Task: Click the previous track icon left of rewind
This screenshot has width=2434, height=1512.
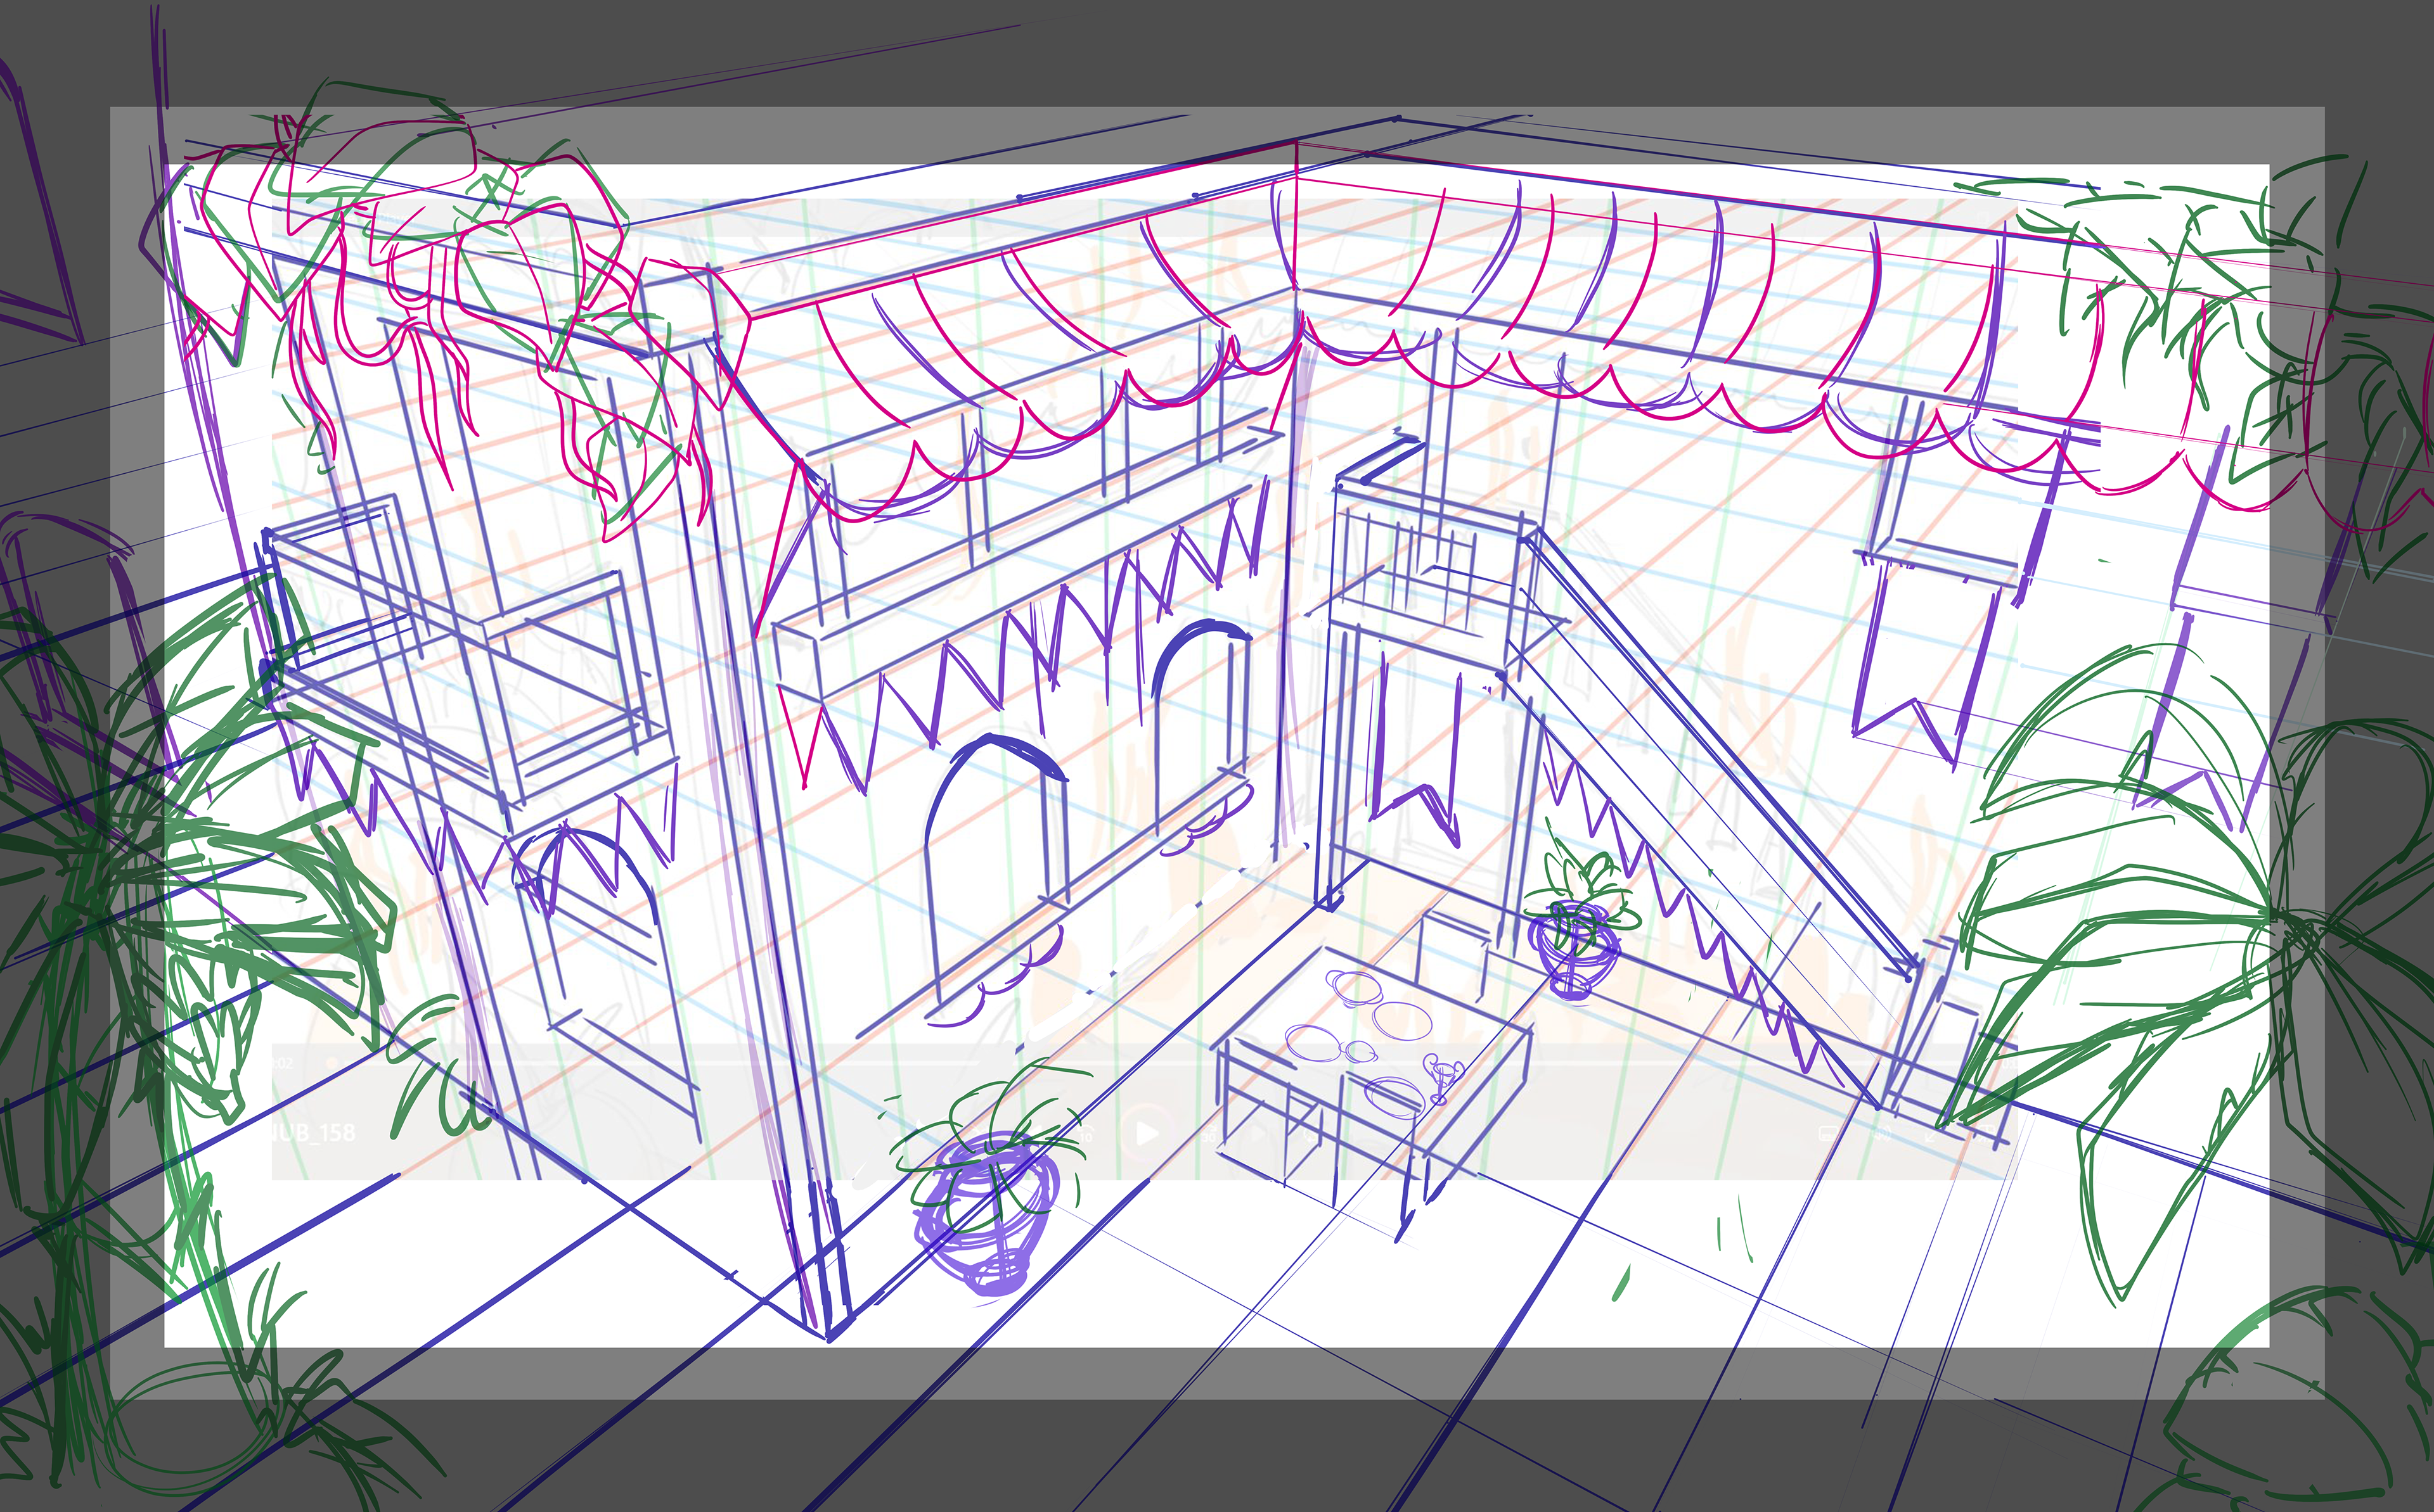Action: 1038,1133
